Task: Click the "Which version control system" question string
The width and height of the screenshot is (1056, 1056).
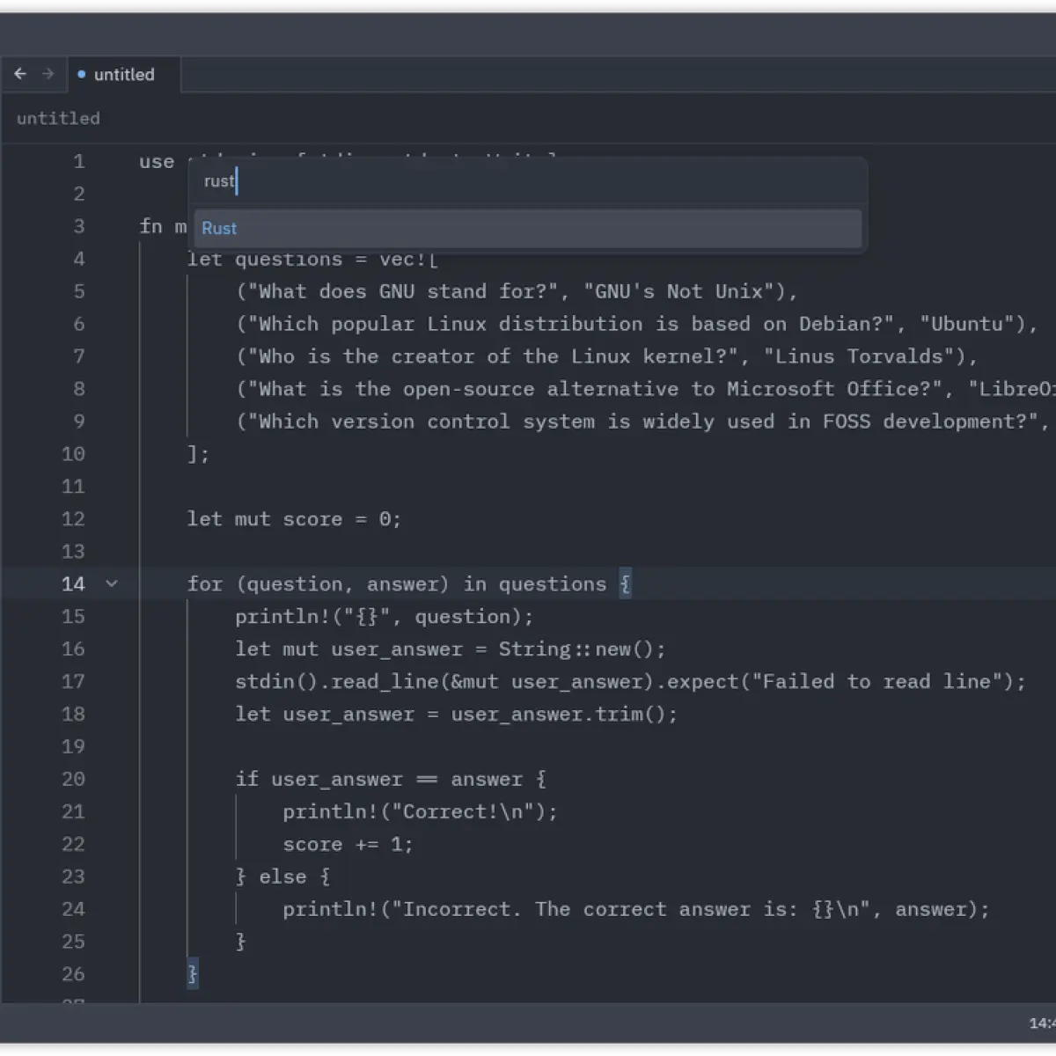Action: [642, 422]
